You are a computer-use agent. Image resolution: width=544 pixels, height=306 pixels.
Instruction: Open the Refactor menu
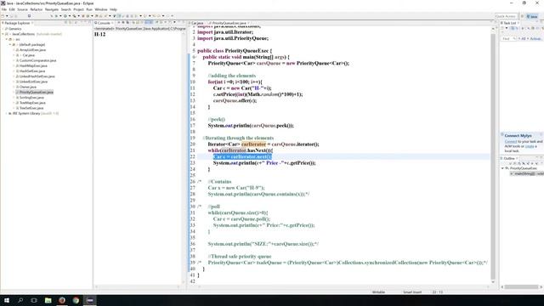36,9
